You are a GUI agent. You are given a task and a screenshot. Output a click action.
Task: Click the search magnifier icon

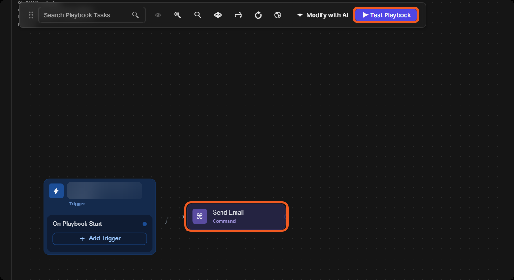[x=136, y=15]
